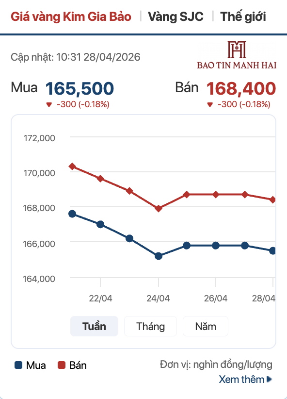Switch to the Thế giới tab

click(x=242, y=16)
